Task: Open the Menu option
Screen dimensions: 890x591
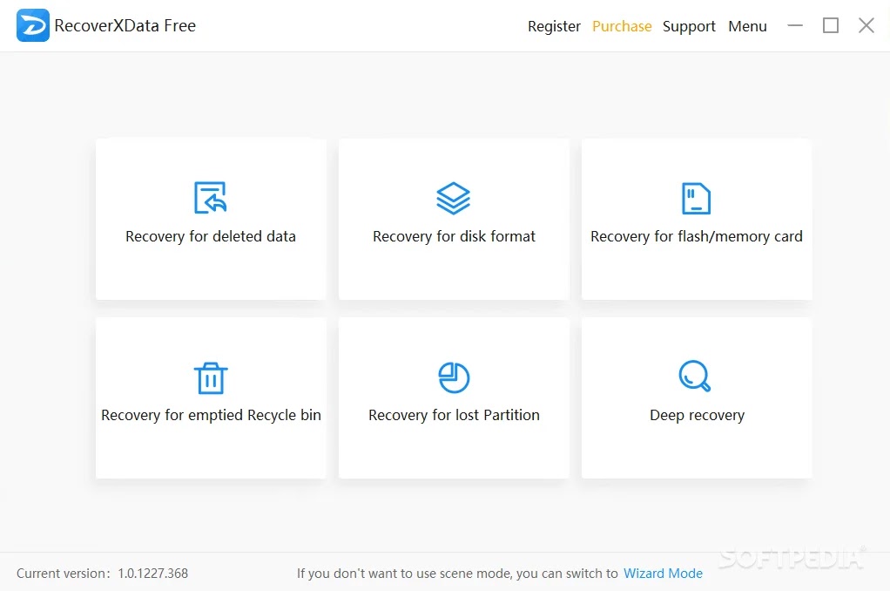Action: [747, 26]
